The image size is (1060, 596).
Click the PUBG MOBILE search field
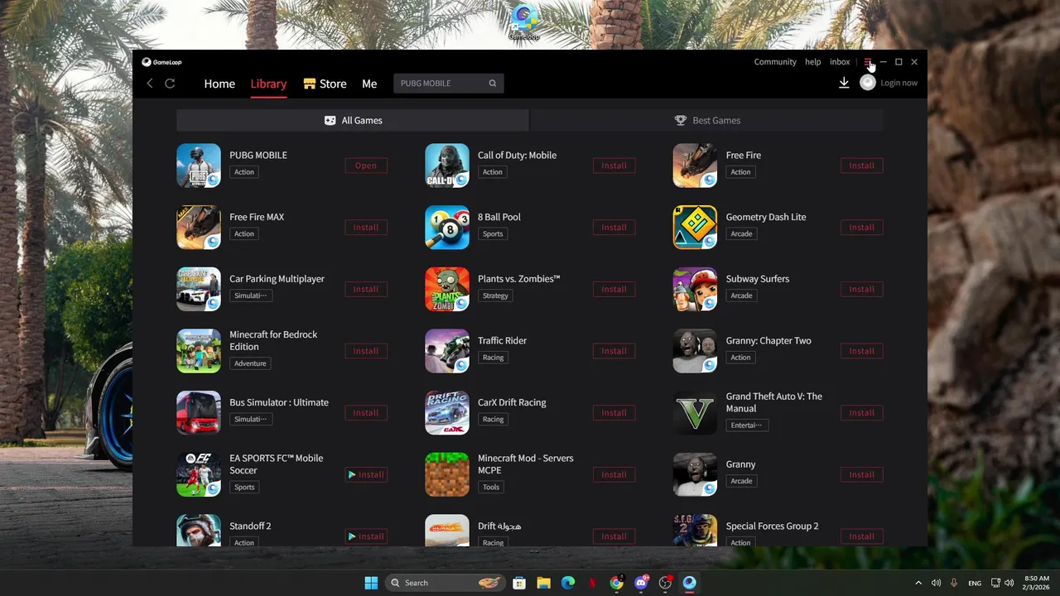[448, 83]
